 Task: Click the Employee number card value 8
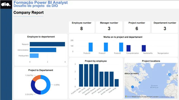(x=81, y=29)
